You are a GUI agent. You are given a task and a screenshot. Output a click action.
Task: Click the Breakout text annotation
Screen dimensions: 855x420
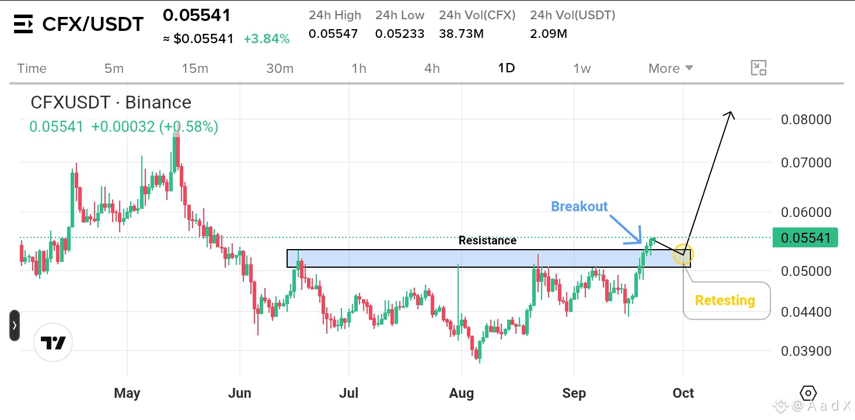pyautogui.click(x=580, y=206)
